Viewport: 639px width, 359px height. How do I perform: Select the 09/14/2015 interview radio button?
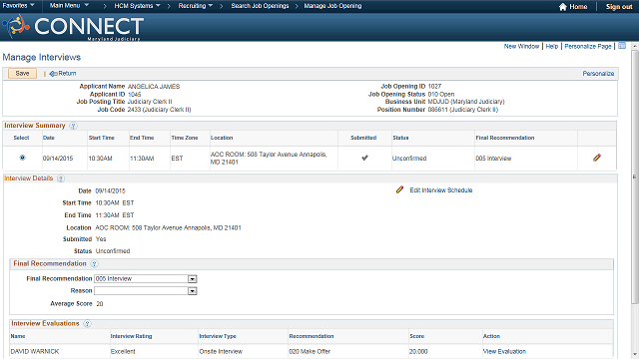(x=22, y=158)
